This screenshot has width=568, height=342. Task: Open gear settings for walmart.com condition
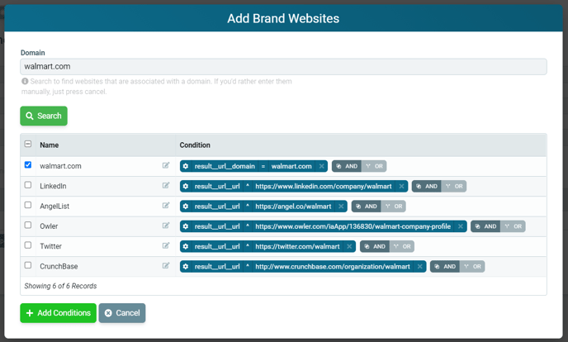click(186, 166)
